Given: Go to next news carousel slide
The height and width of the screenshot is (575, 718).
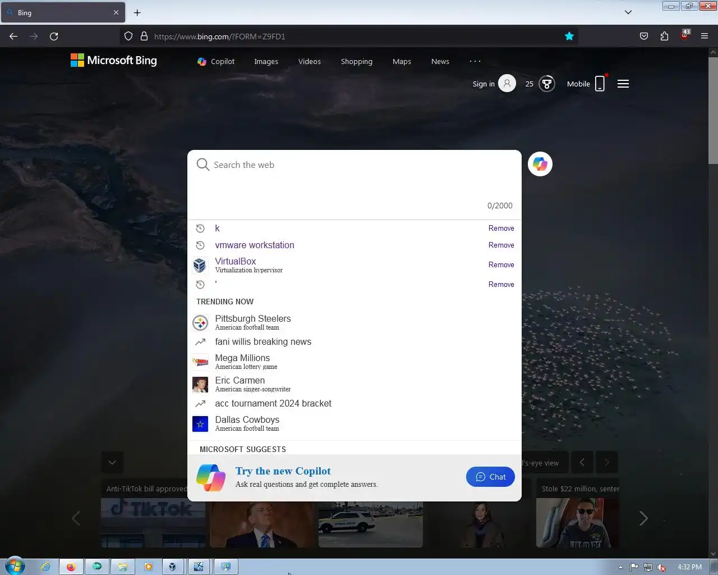Looking at the screenshot, I should [643, 518].
